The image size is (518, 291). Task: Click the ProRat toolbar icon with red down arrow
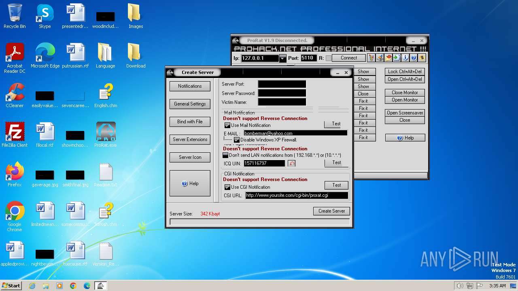point(388,58)
